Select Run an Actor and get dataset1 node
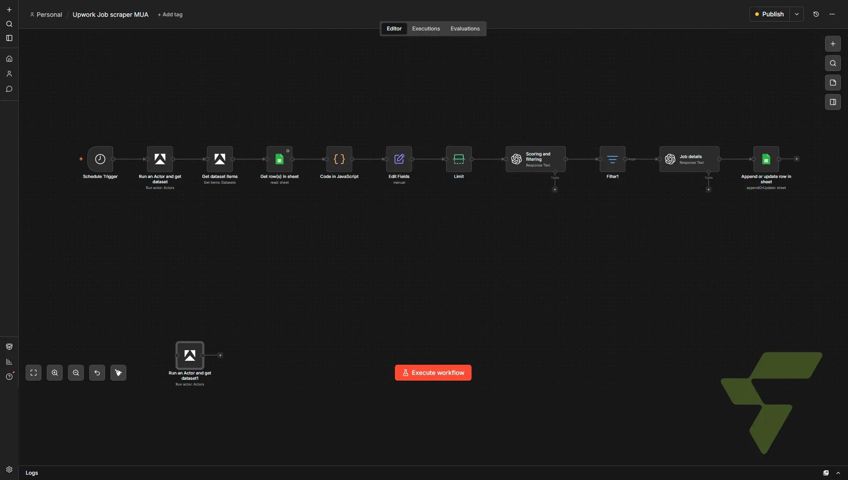This screenshot has width=848, height=480. pos(190,355)
